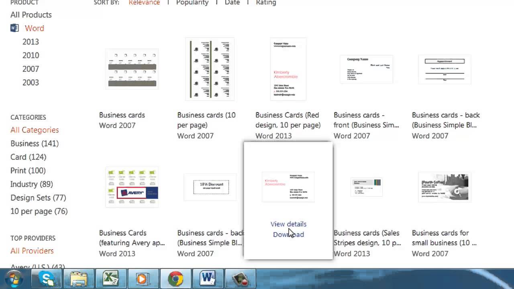The image size is (514, 289).
Task: Sort templates by Date
Action: (x=232, y=3)
